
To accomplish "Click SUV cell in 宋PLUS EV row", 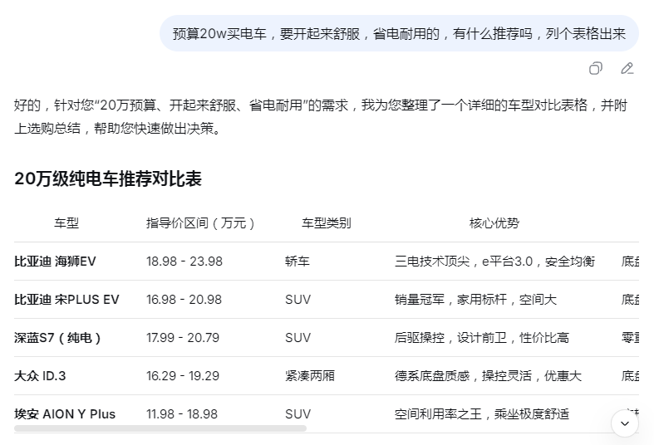I will pos(297,300).
